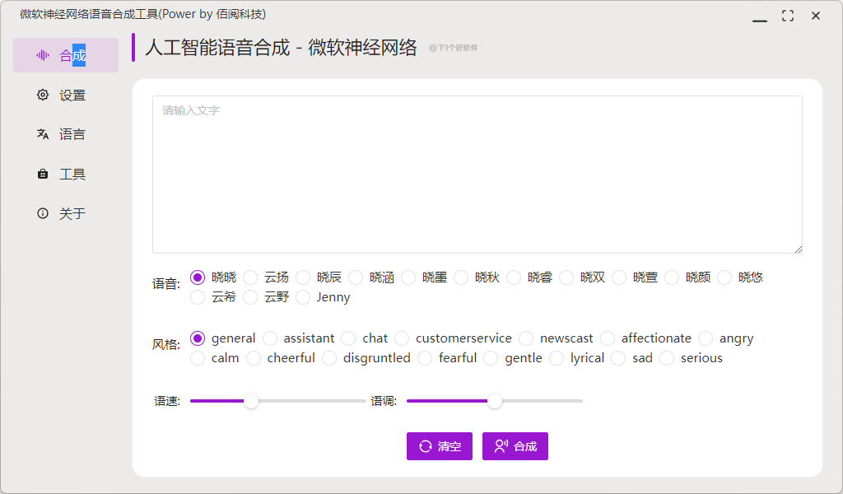Click the toolbox icon for 工具
Image resolution: width=843 pixels, height=494 pixels.
pos(43,174)
